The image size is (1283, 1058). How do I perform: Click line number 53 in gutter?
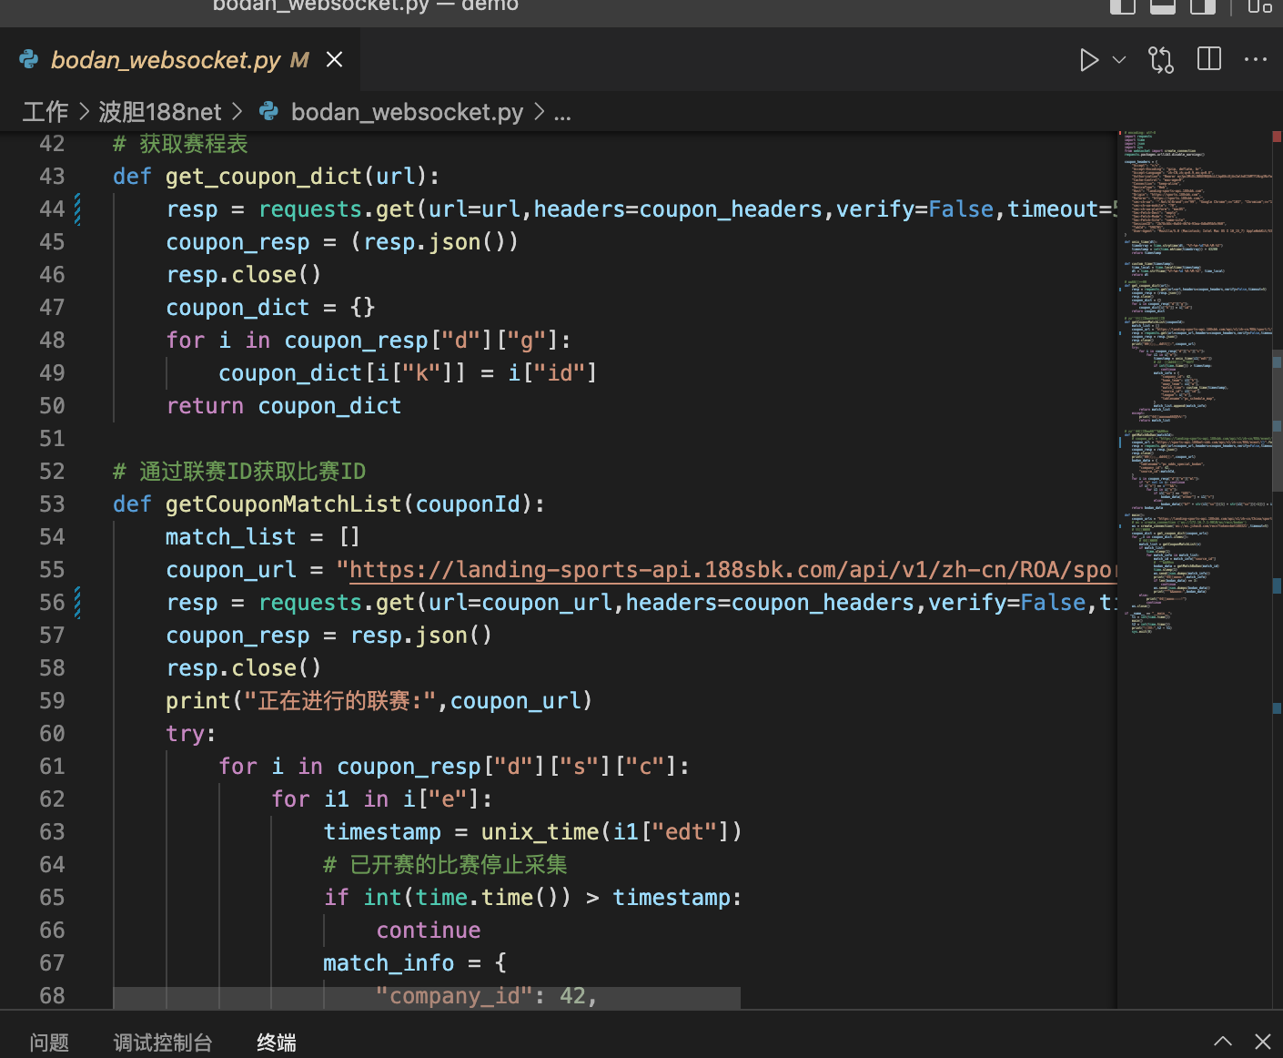52,504
